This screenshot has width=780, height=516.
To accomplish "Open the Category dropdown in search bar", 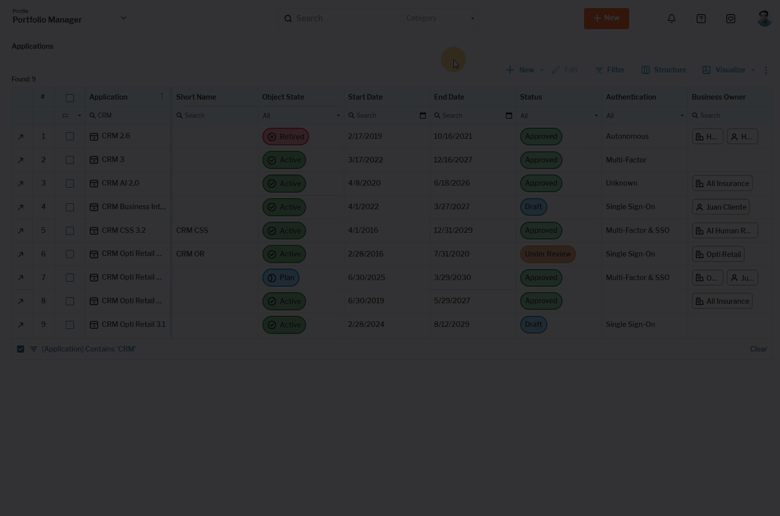I will (x=440, y=19).
